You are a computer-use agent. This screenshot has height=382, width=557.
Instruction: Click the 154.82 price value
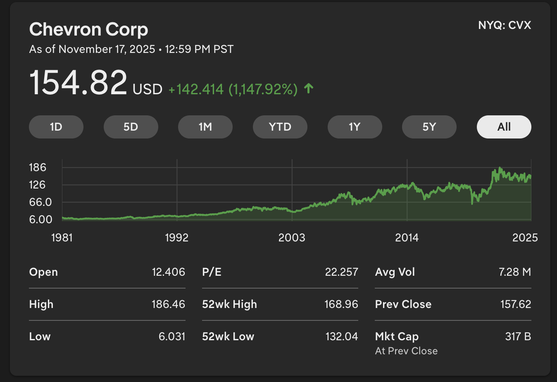pyautogui.click(x=78, y=83)
